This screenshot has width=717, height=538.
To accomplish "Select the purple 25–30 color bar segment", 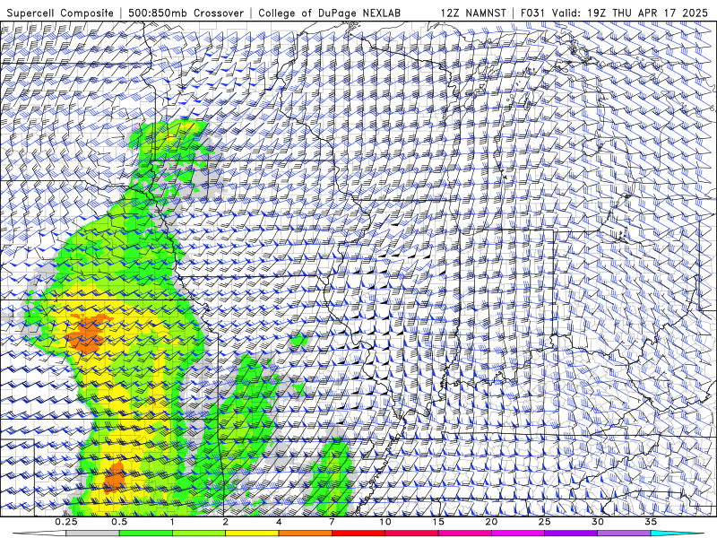I will pyautogui.click(x=571, y=534).
